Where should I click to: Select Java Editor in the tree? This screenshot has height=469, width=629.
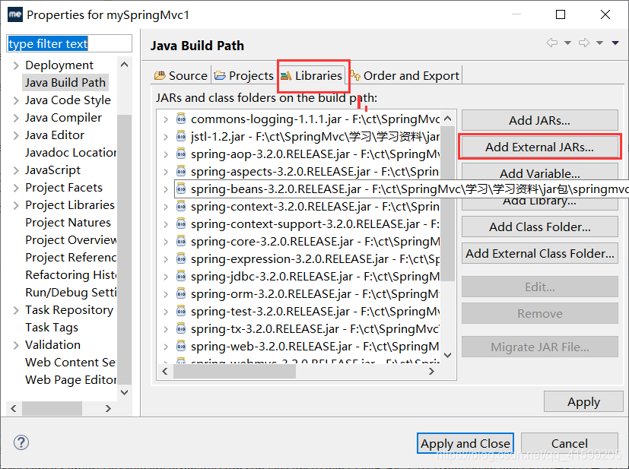[55, 135]
